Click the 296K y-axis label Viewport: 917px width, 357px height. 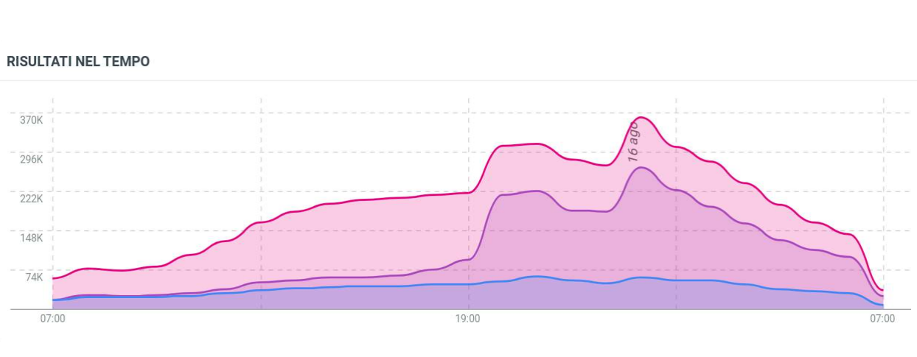click(x=30, y=159)
